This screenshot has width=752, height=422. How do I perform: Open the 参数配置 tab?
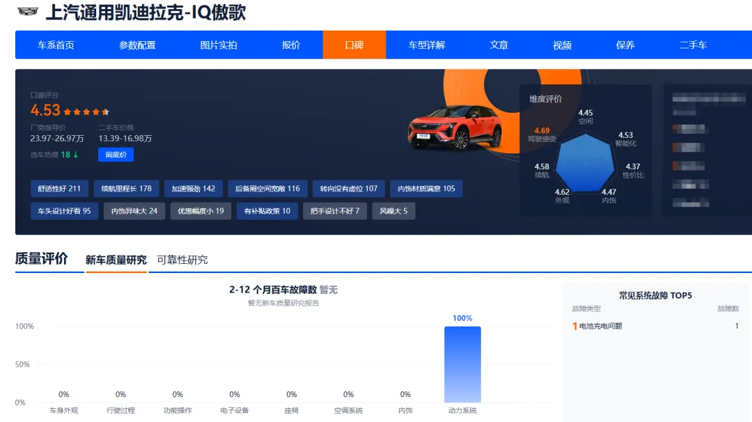click(x=137, y=45)
